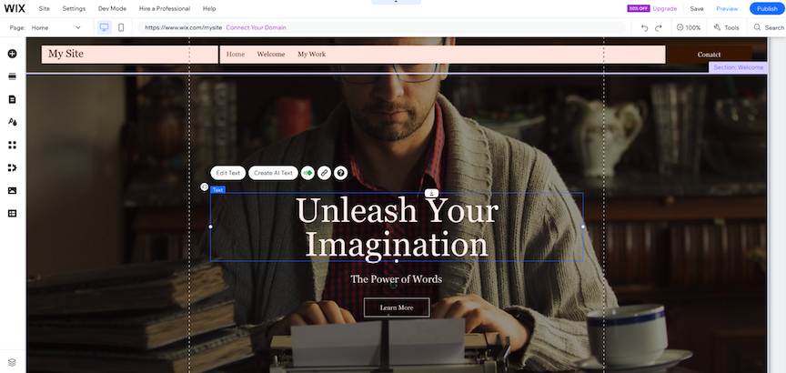Open the text animation icon
This screenshot has width=786, height=373.
click(x=307, y=173)
